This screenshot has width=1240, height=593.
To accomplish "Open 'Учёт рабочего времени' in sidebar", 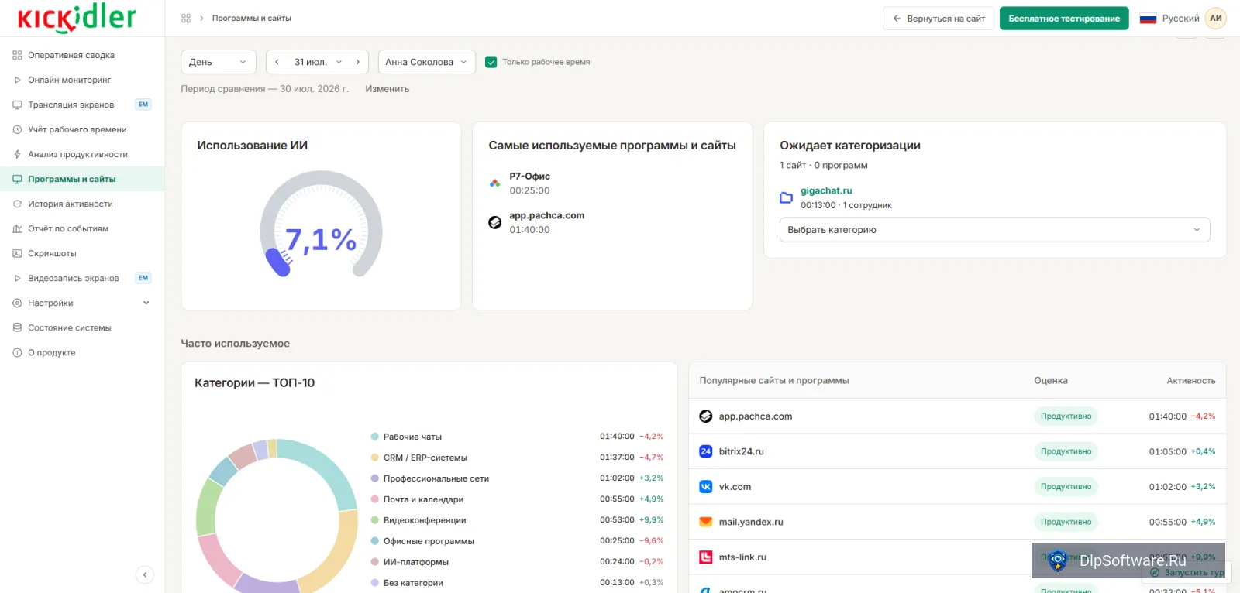I will (82, 130).
